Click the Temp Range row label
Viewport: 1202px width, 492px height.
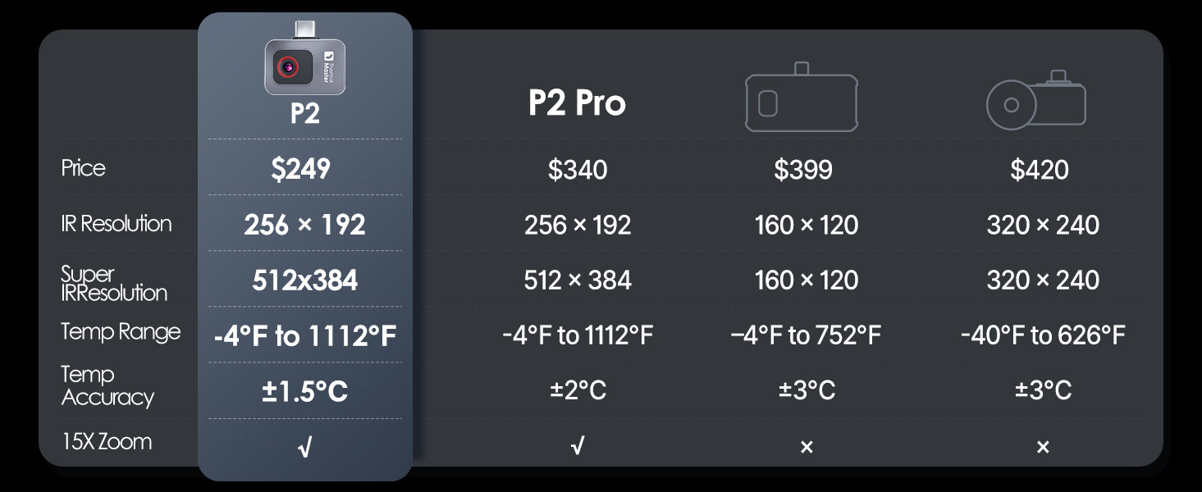(121, 331)
